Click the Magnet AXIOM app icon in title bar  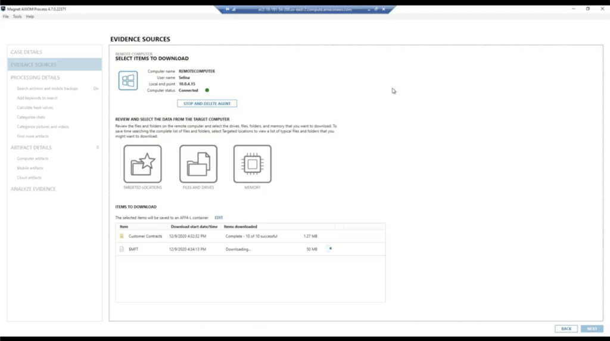3,8
